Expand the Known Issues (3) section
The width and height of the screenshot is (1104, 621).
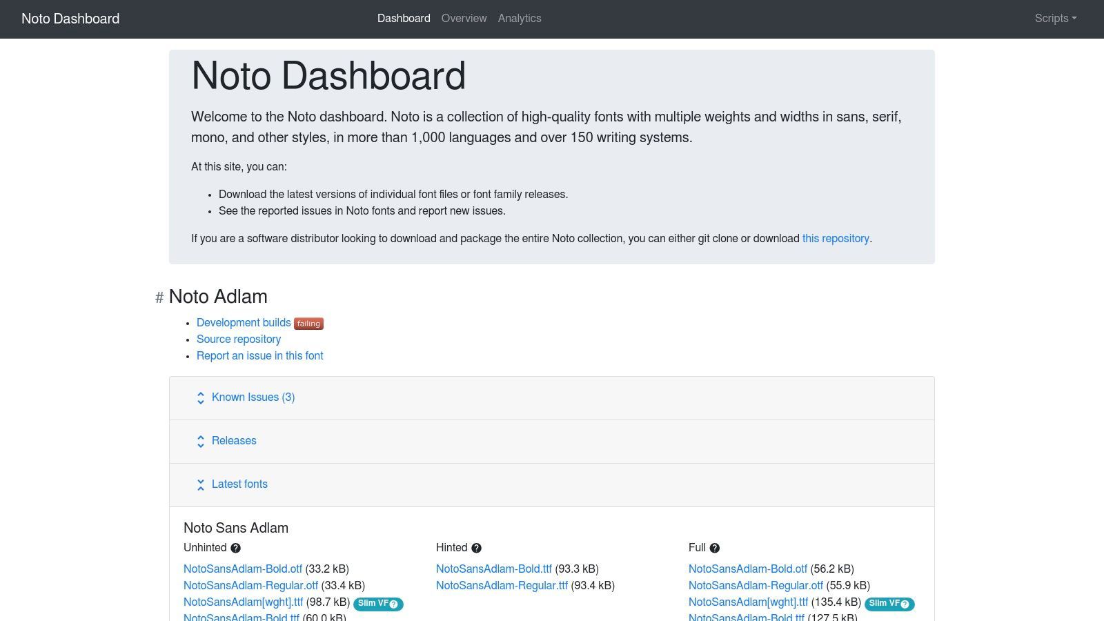tap(253, 397)
